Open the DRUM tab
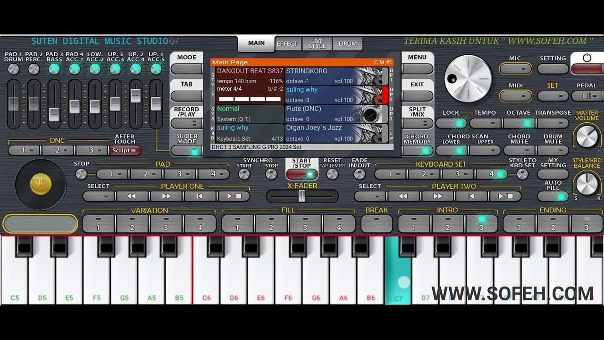This screenshot has width=604, height=340. click(x=348, y=44)
